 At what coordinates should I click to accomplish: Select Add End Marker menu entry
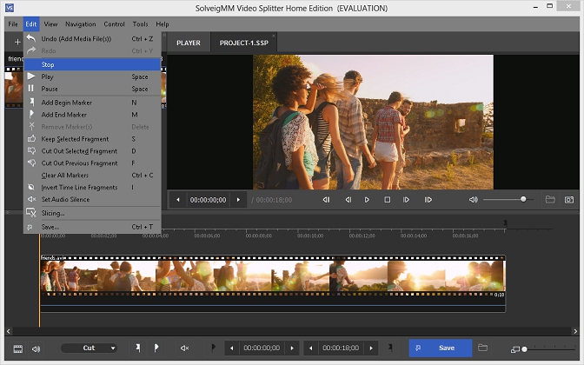click(x=92, y=115)
